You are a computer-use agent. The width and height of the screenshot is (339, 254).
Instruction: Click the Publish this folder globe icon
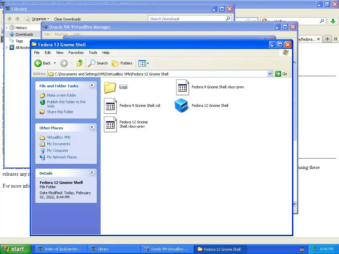42,102
